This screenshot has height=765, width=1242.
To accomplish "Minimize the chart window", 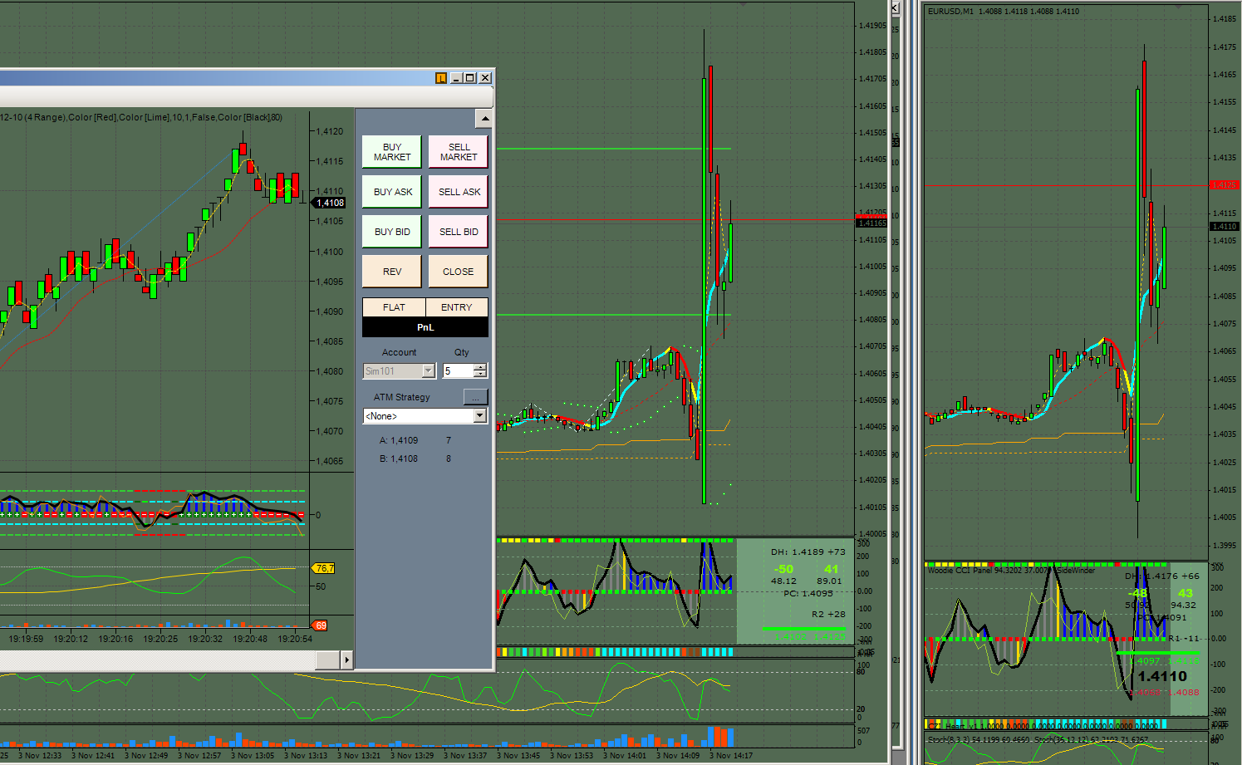I will [456, 78].
